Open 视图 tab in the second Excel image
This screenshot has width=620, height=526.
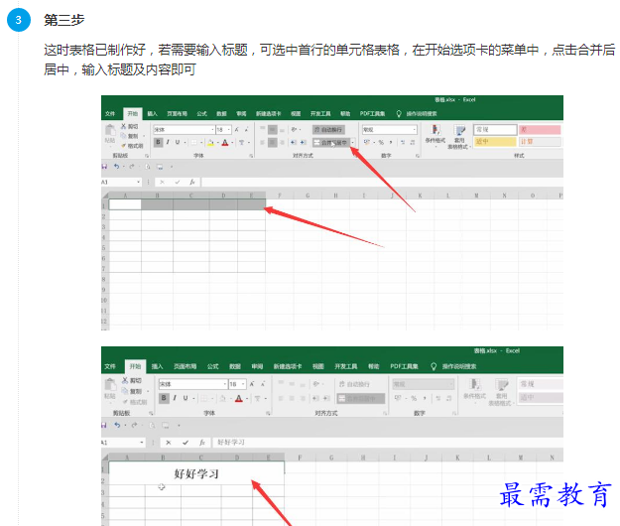coord(317,366)
